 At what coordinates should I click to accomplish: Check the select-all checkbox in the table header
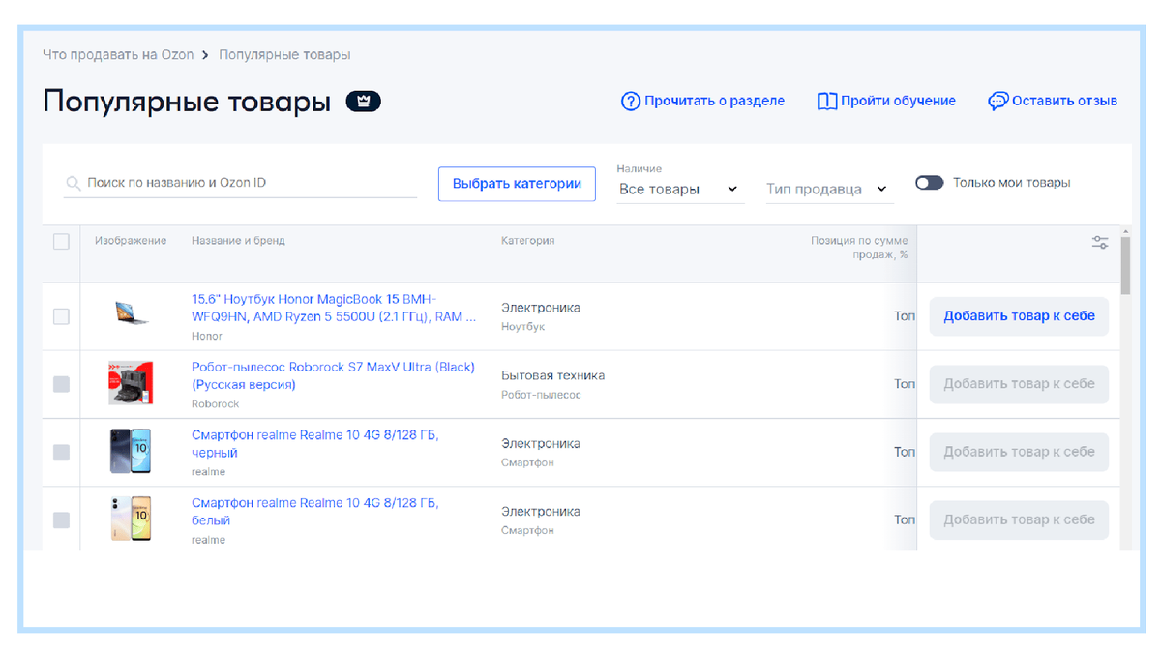click(x=61, y=242)
